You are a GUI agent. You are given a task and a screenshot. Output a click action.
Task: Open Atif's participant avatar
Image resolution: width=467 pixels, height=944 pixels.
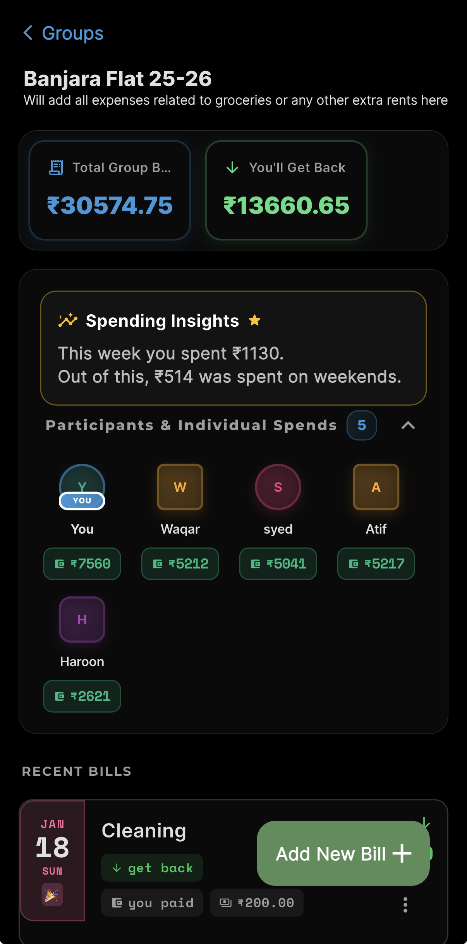point(376,487)
